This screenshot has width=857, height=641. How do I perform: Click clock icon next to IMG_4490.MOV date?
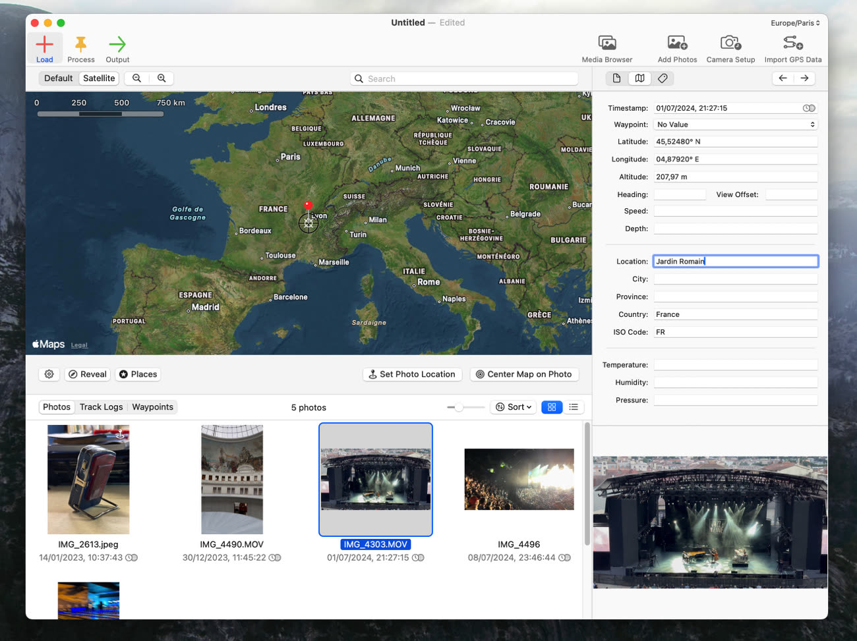click(x=275, y=557)
